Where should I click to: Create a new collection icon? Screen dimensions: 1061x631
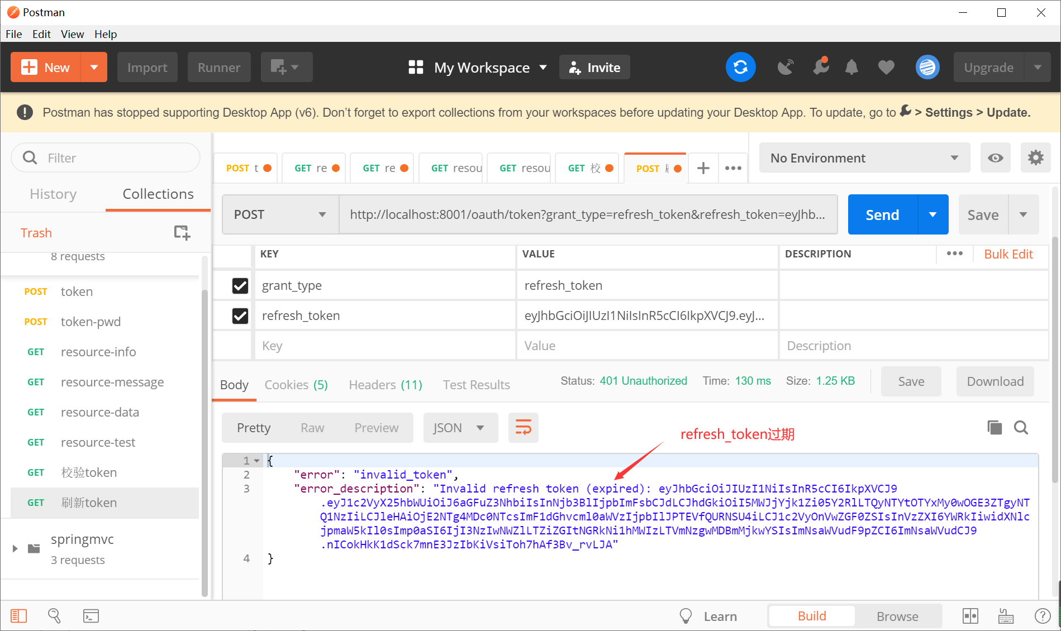(x=182, y=233)
